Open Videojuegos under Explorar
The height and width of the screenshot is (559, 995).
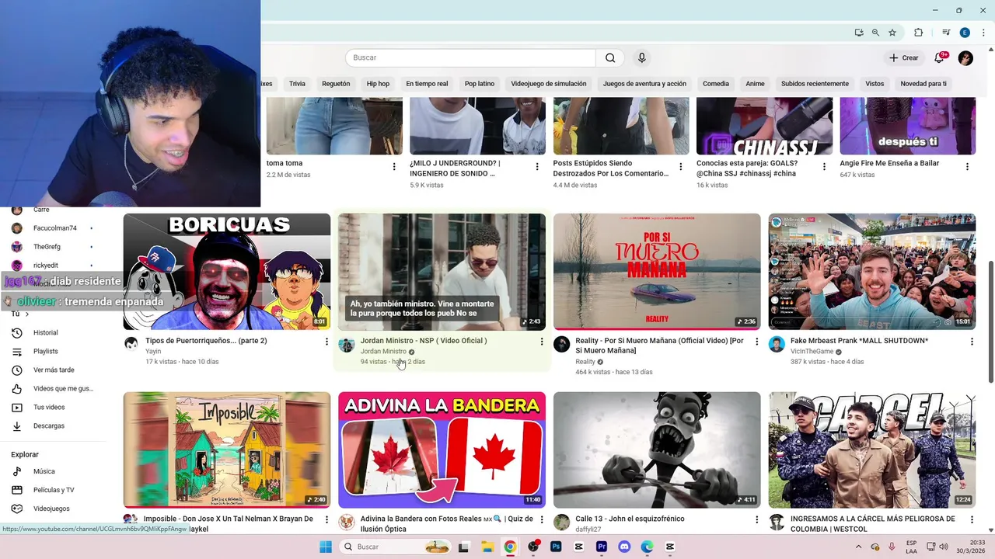[x=53, y=509]
